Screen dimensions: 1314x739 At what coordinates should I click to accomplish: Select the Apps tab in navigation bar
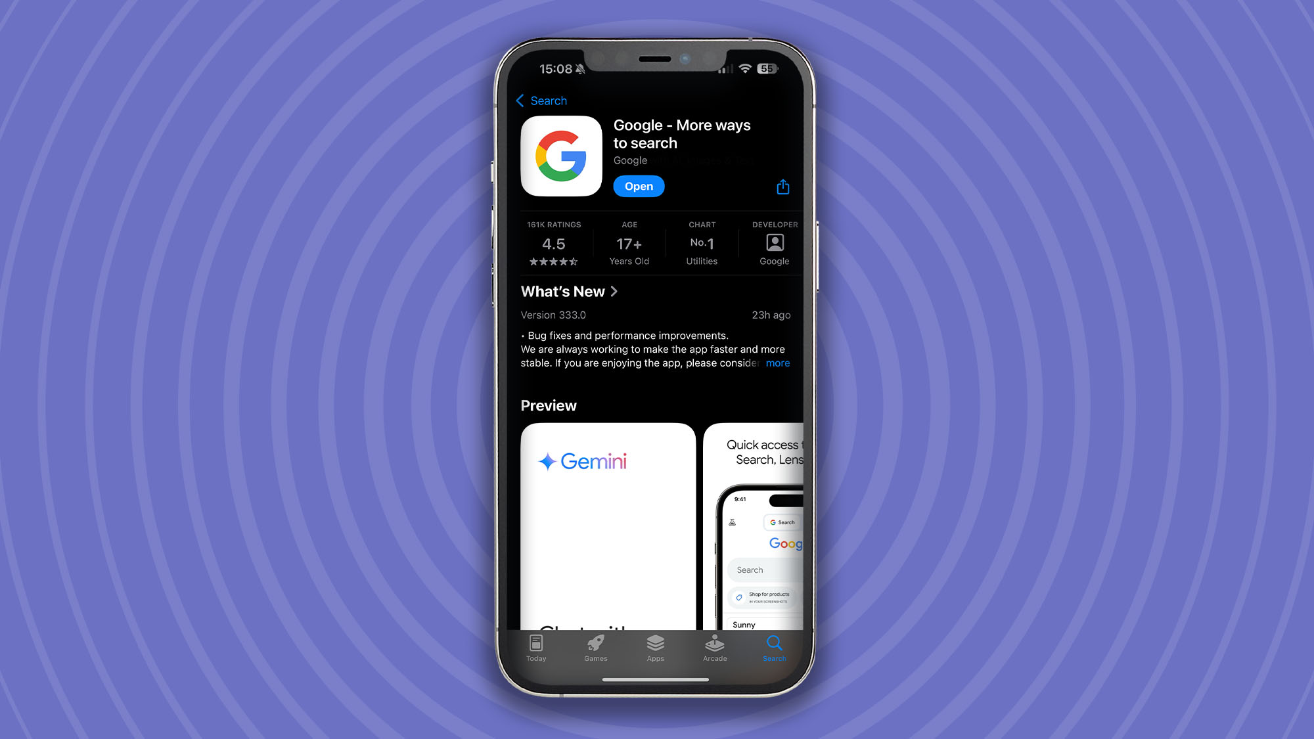[655, 647]
